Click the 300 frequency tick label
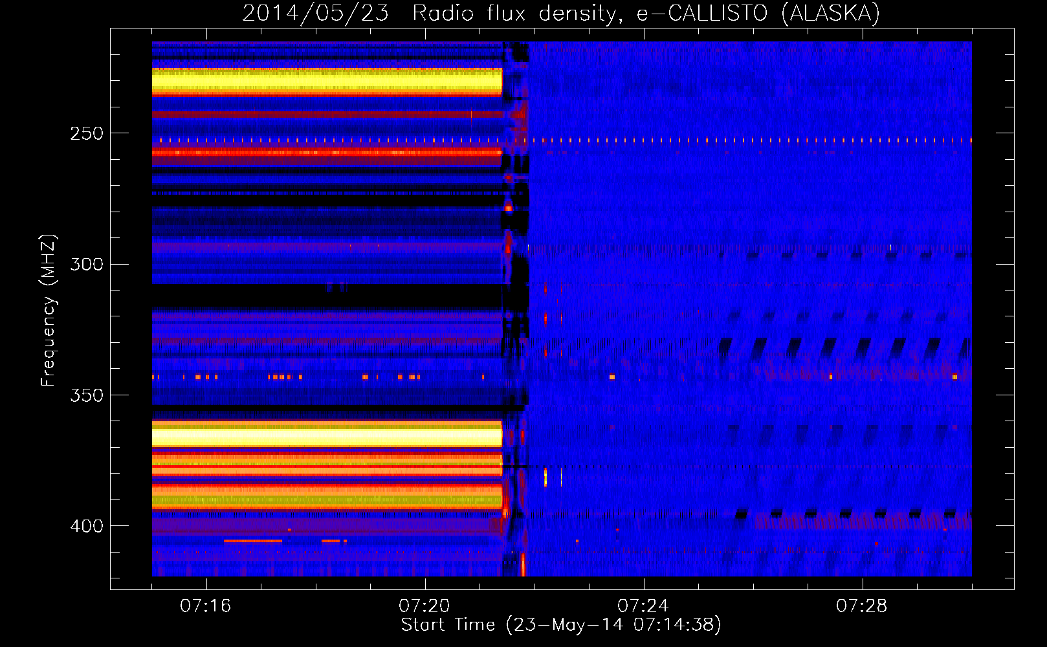Viewport: 1047px width, 647px height. point(87,264)
